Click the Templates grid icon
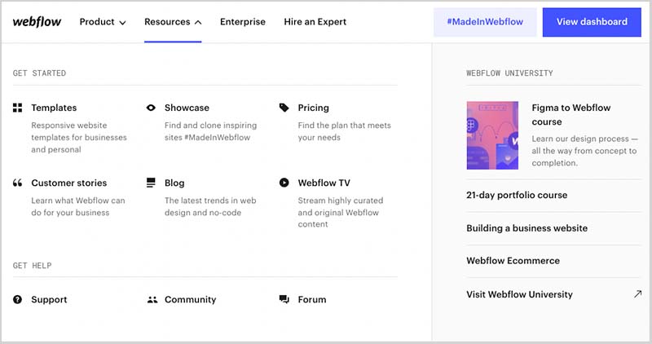Screen dimensions: 652x344 [18, 108]
